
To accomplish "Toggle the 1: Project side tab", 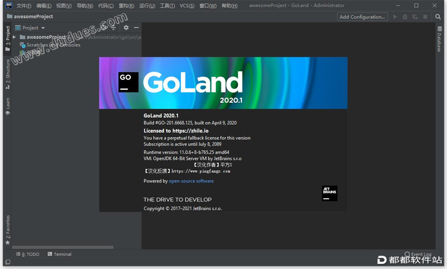I will (8, 38).
